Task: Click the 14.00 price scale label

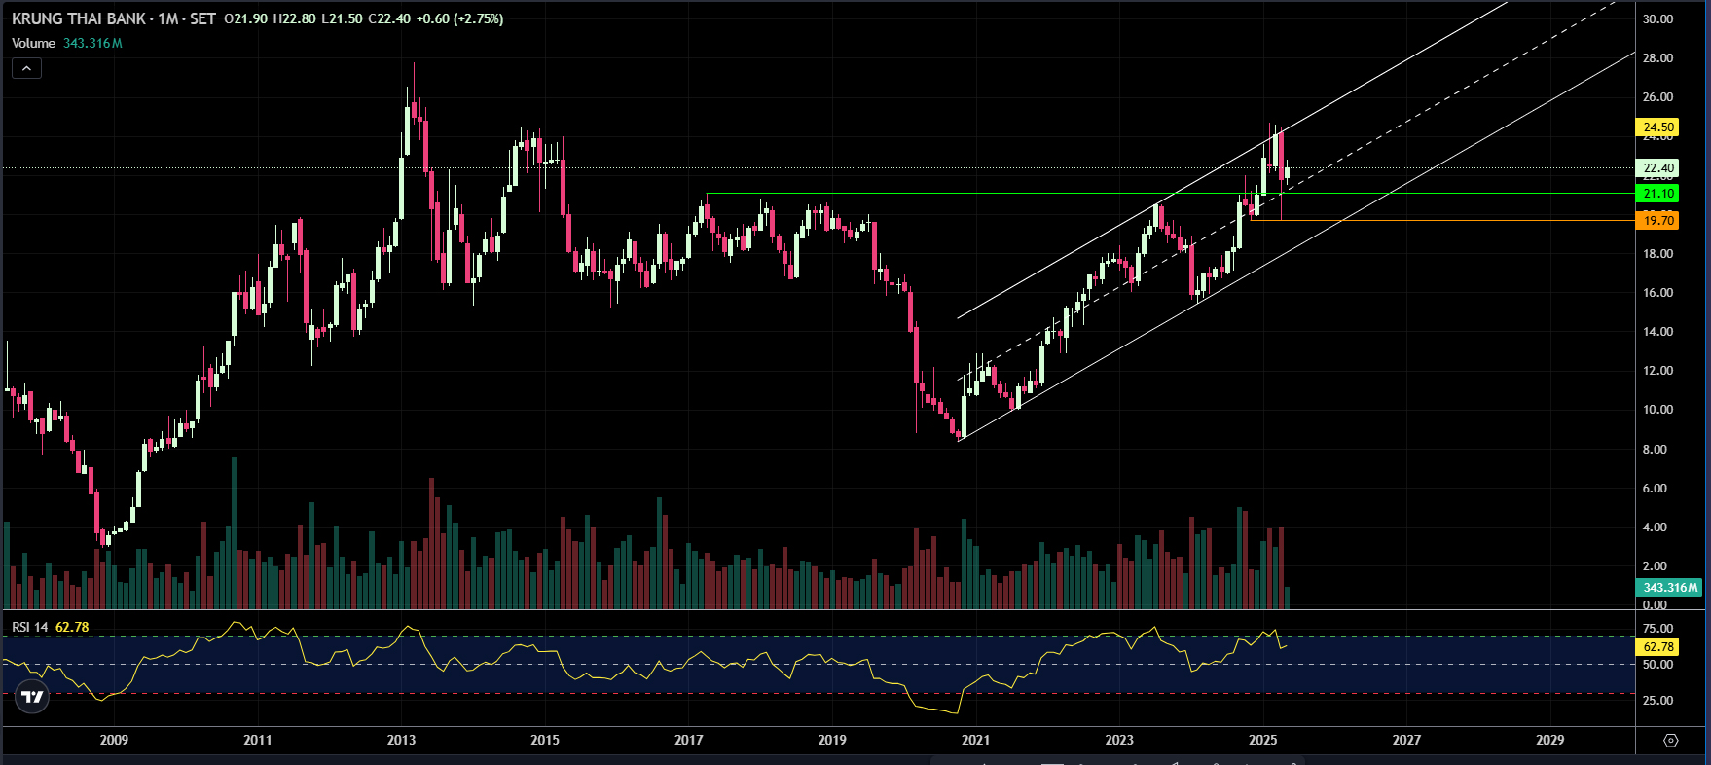Action: pos(1657,332)
